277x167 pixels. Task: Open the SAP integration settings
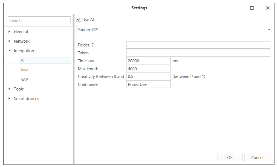click(24, 80)
